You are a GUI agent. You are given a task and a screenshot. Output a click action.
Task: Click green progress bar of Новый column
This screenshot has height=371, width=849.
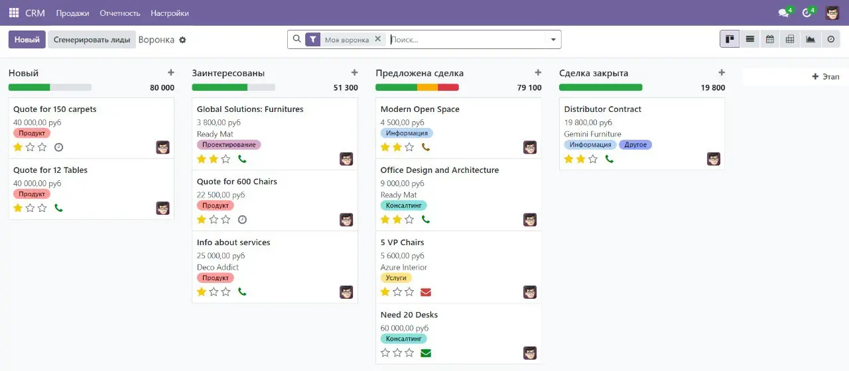[29, 87]
